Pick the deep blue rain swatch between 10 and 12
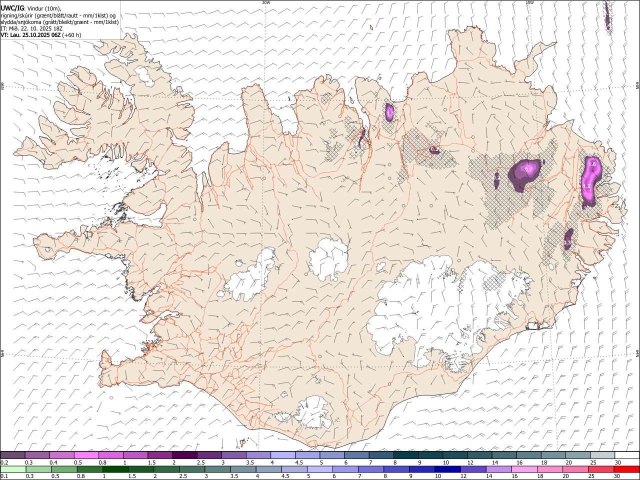The height and width of the screenshot is (480, 640). (447, 469)
